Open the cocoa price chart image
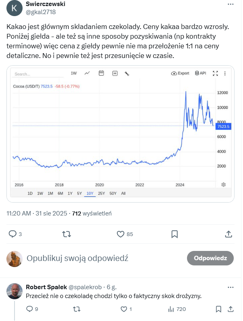Viewport: 243px width, 321px height. point(121,134)
